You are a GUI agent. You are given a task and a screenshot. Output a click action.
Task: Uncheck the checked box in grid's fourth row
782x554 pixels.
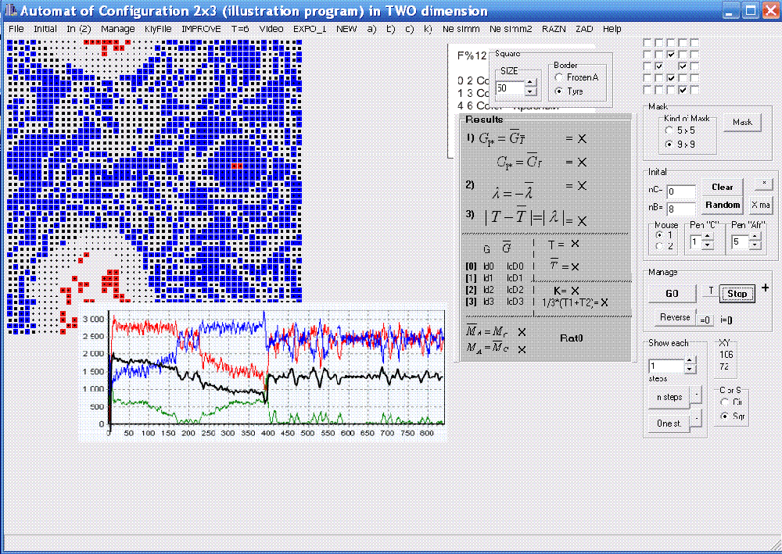[x=671, y=78]
